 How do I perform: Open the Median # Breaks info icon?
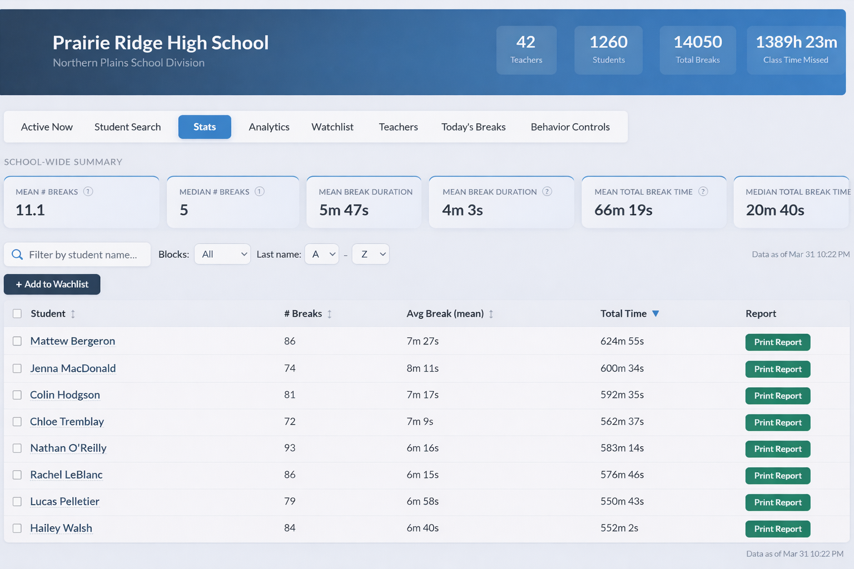(x=259, y=191)
